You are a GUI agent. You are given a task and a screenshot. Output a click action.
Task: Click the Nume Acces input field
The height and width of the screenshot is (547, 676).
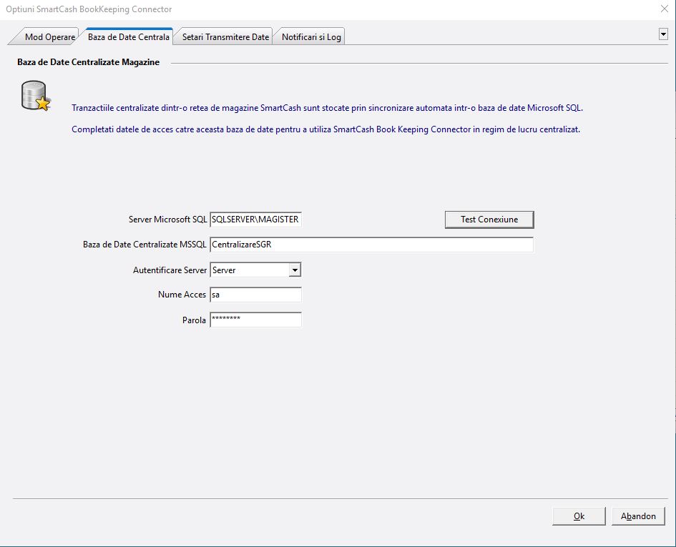pos(255,295)
